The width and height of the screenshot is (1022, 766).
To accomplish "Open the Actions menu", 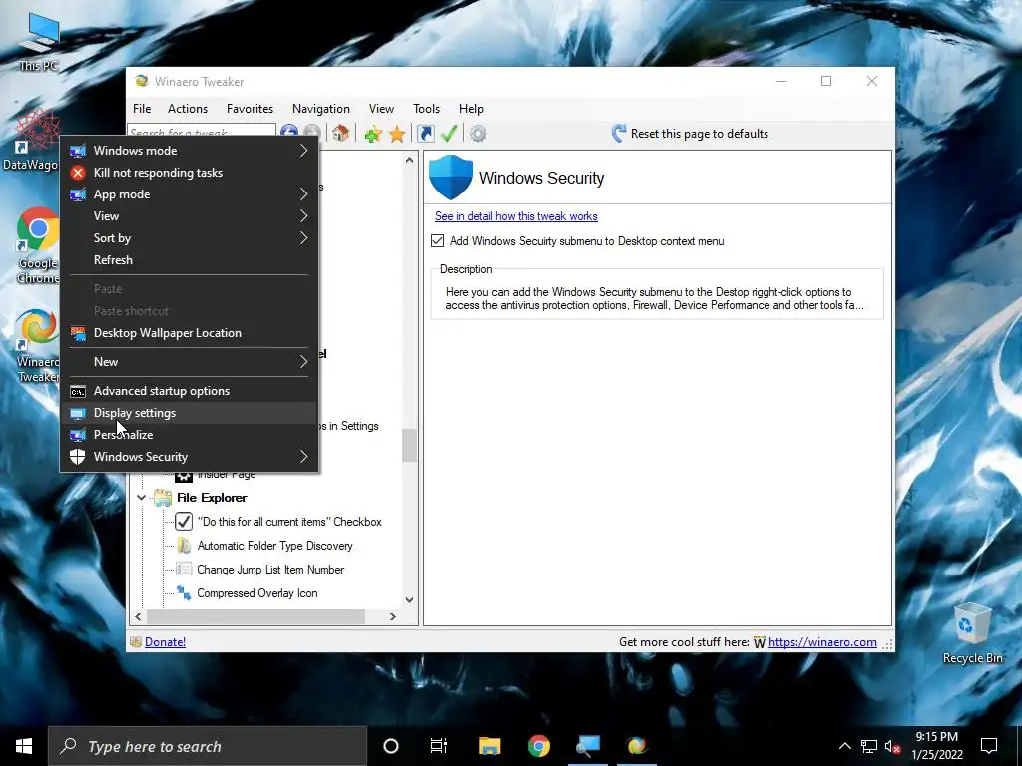I will tap(188, 109).
